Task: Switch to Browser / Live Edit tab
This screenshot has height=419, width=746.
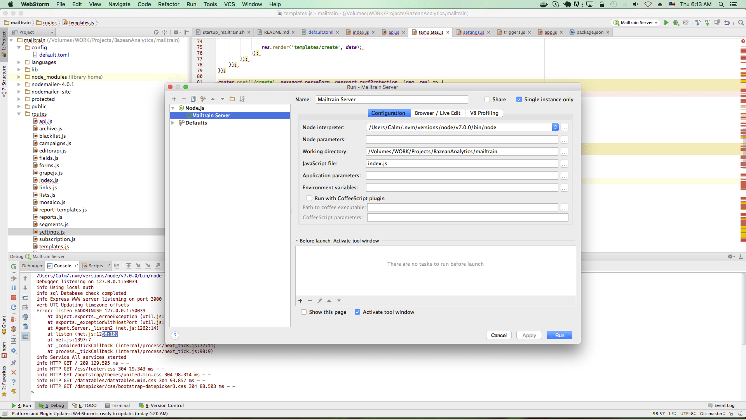Action: point(437,113)
